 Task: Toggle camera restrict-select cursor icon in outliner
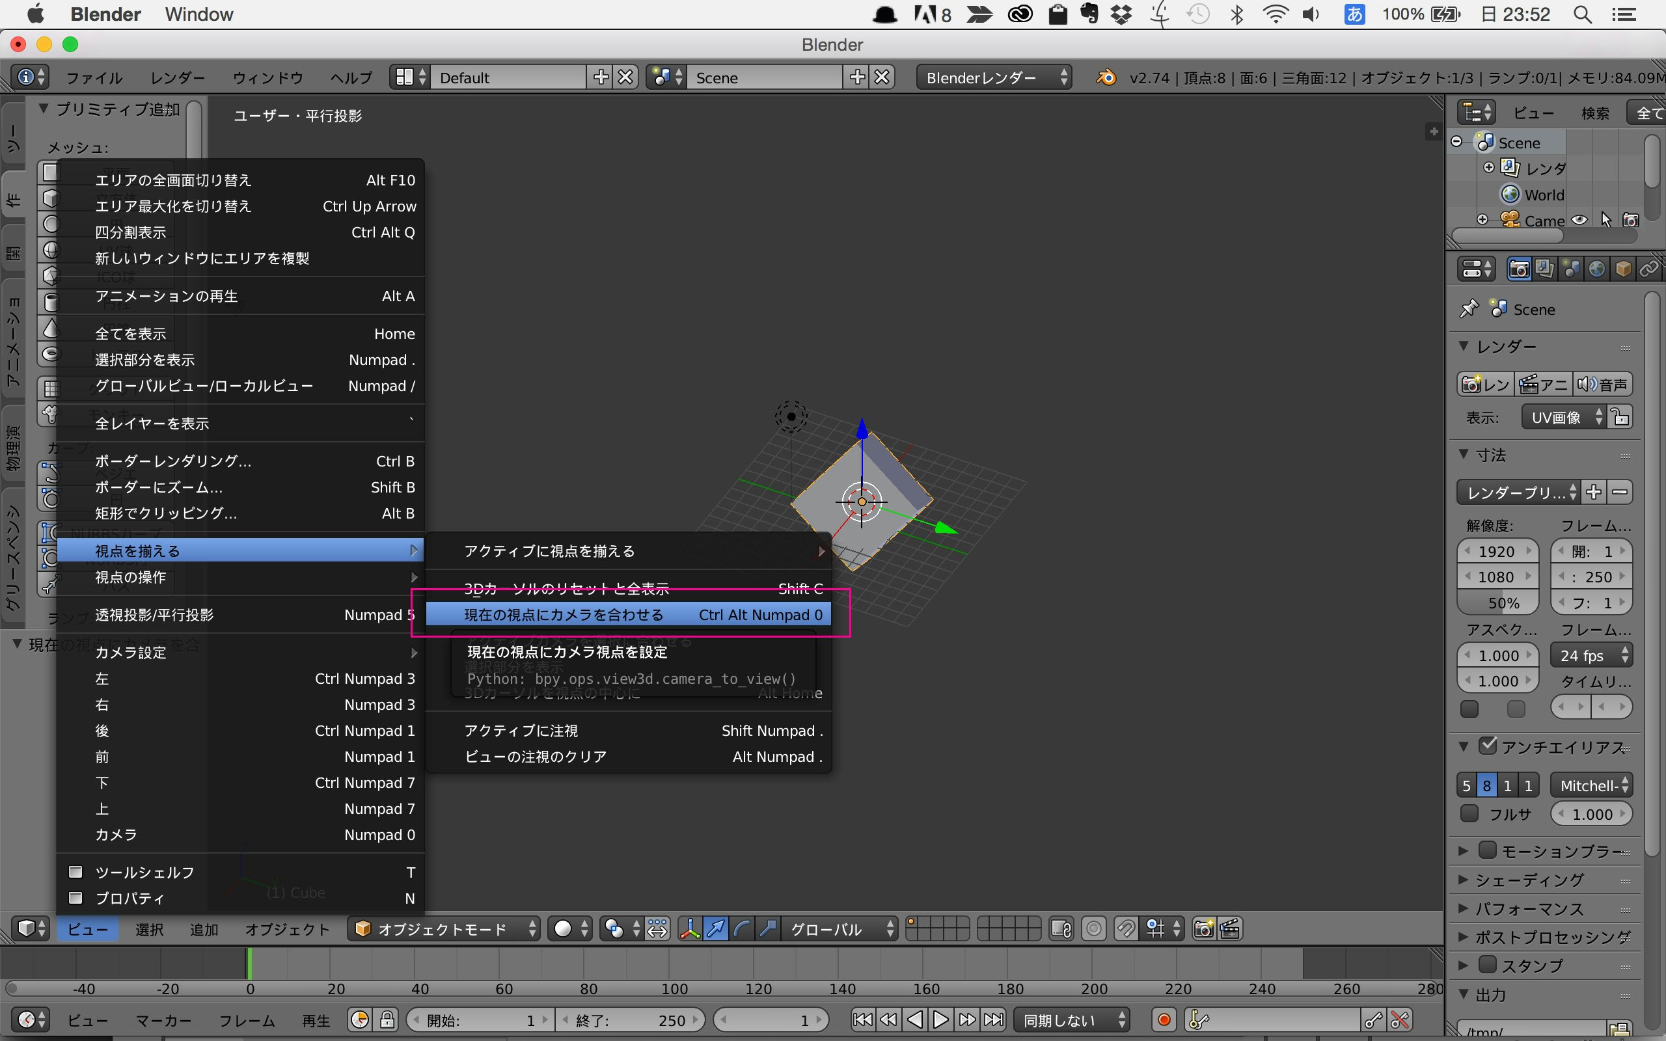click(1605, 220)
